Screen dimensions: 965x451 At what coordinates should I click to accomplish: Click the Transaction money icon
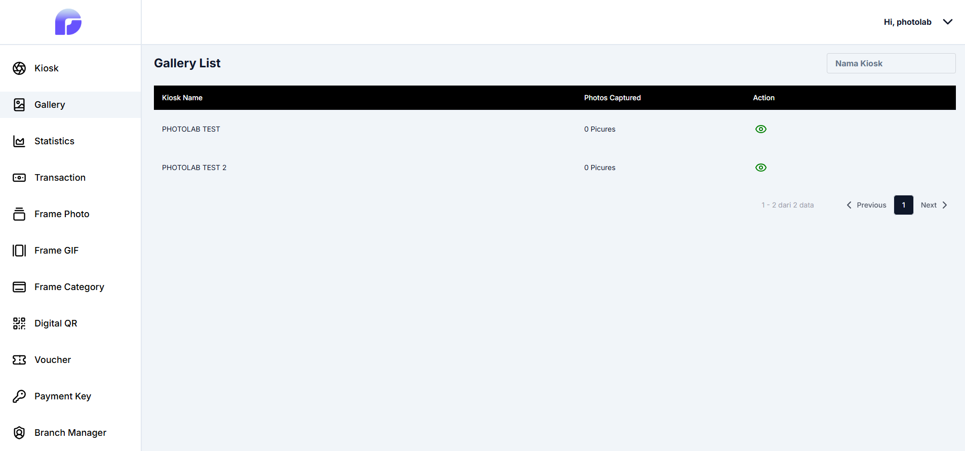[19, 178]
